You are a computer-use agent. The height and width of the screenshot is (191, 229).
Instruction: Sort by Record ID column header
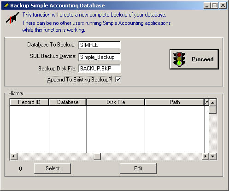coord(29,102)
